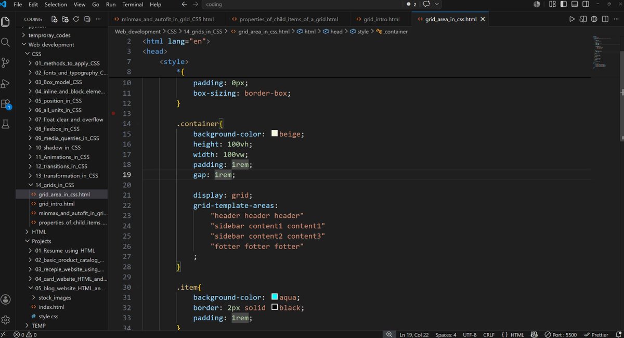This screenshot has height=338, width=624.
Task: Click Prettier in status bar
Action: [596, 334]
